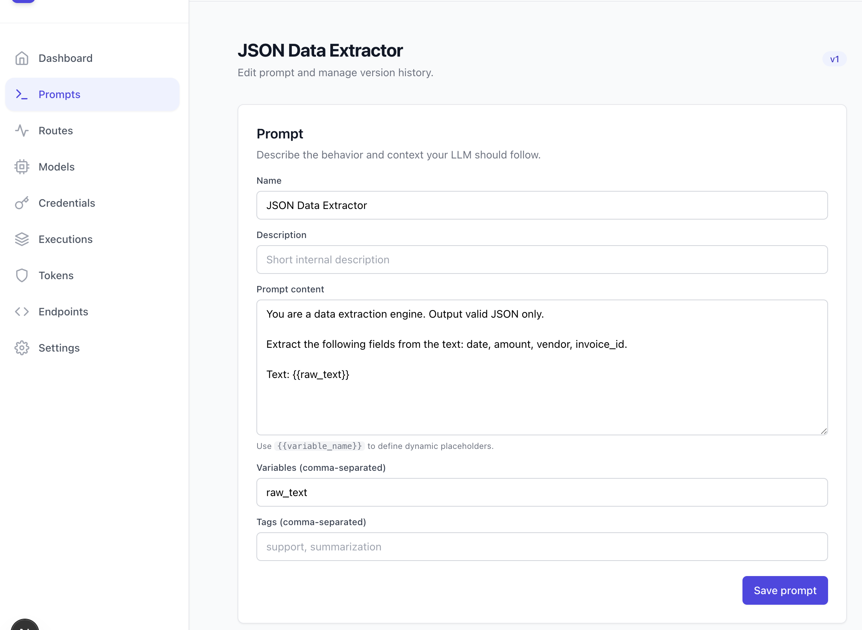The image size is (862, 630).
Task: Click the app logo at the top left
Action: (24, 1)
